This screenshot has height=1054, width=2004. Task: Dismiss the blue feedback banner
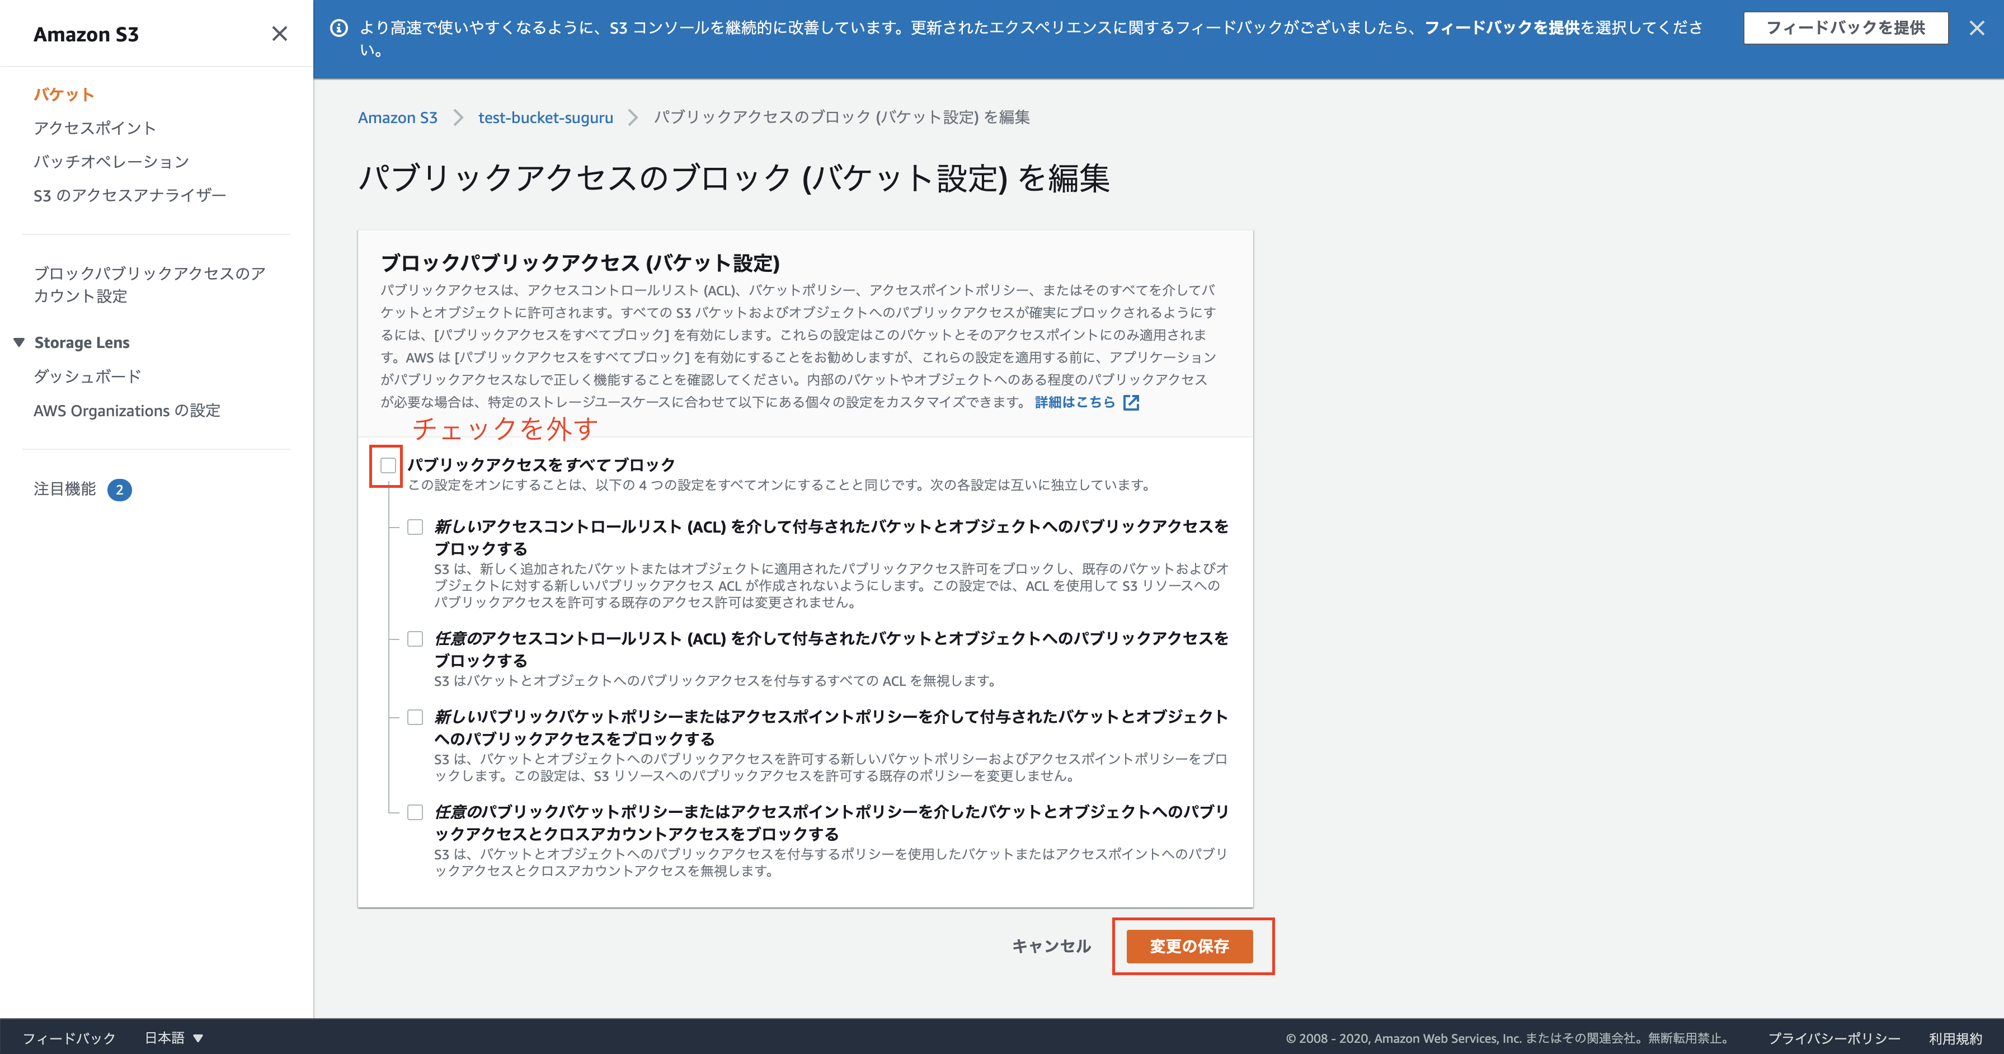click(1976, 28)
